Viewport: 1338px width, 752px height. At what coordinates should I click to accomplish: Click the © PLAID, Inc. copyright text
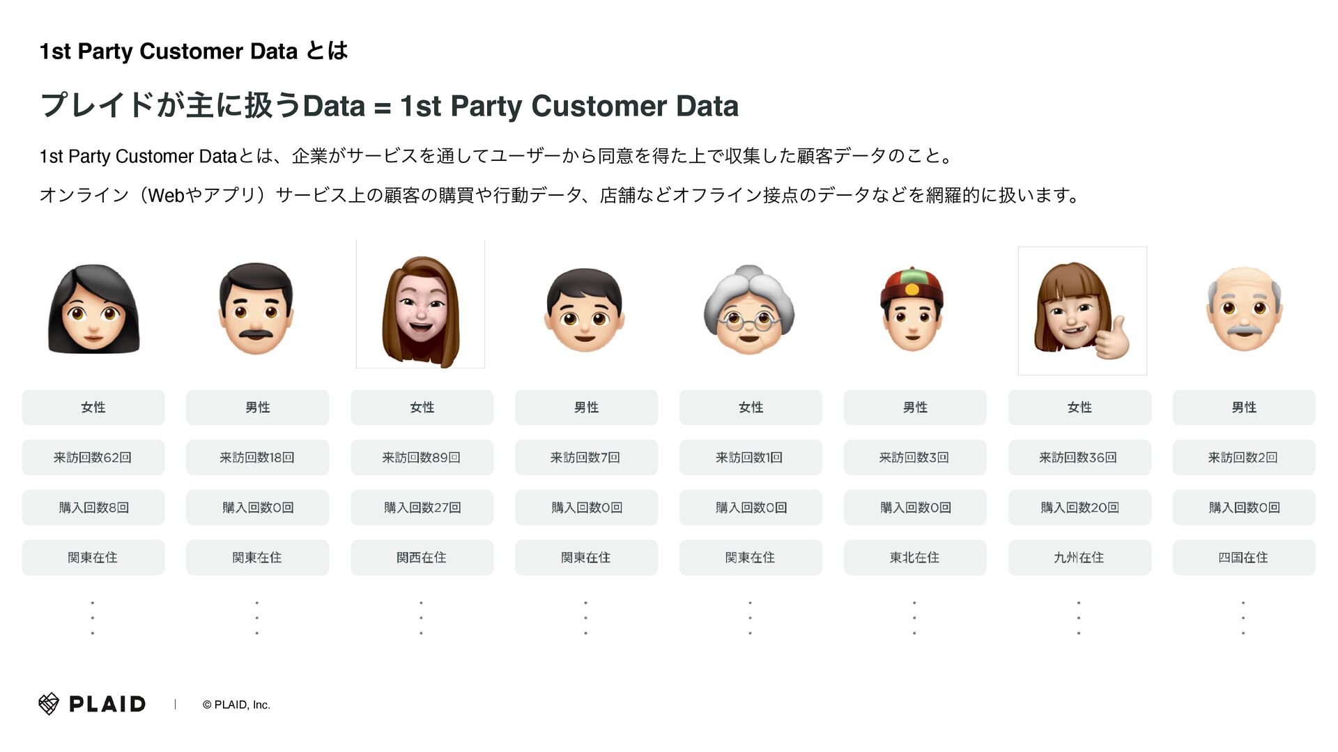click(x=236, y=705)
